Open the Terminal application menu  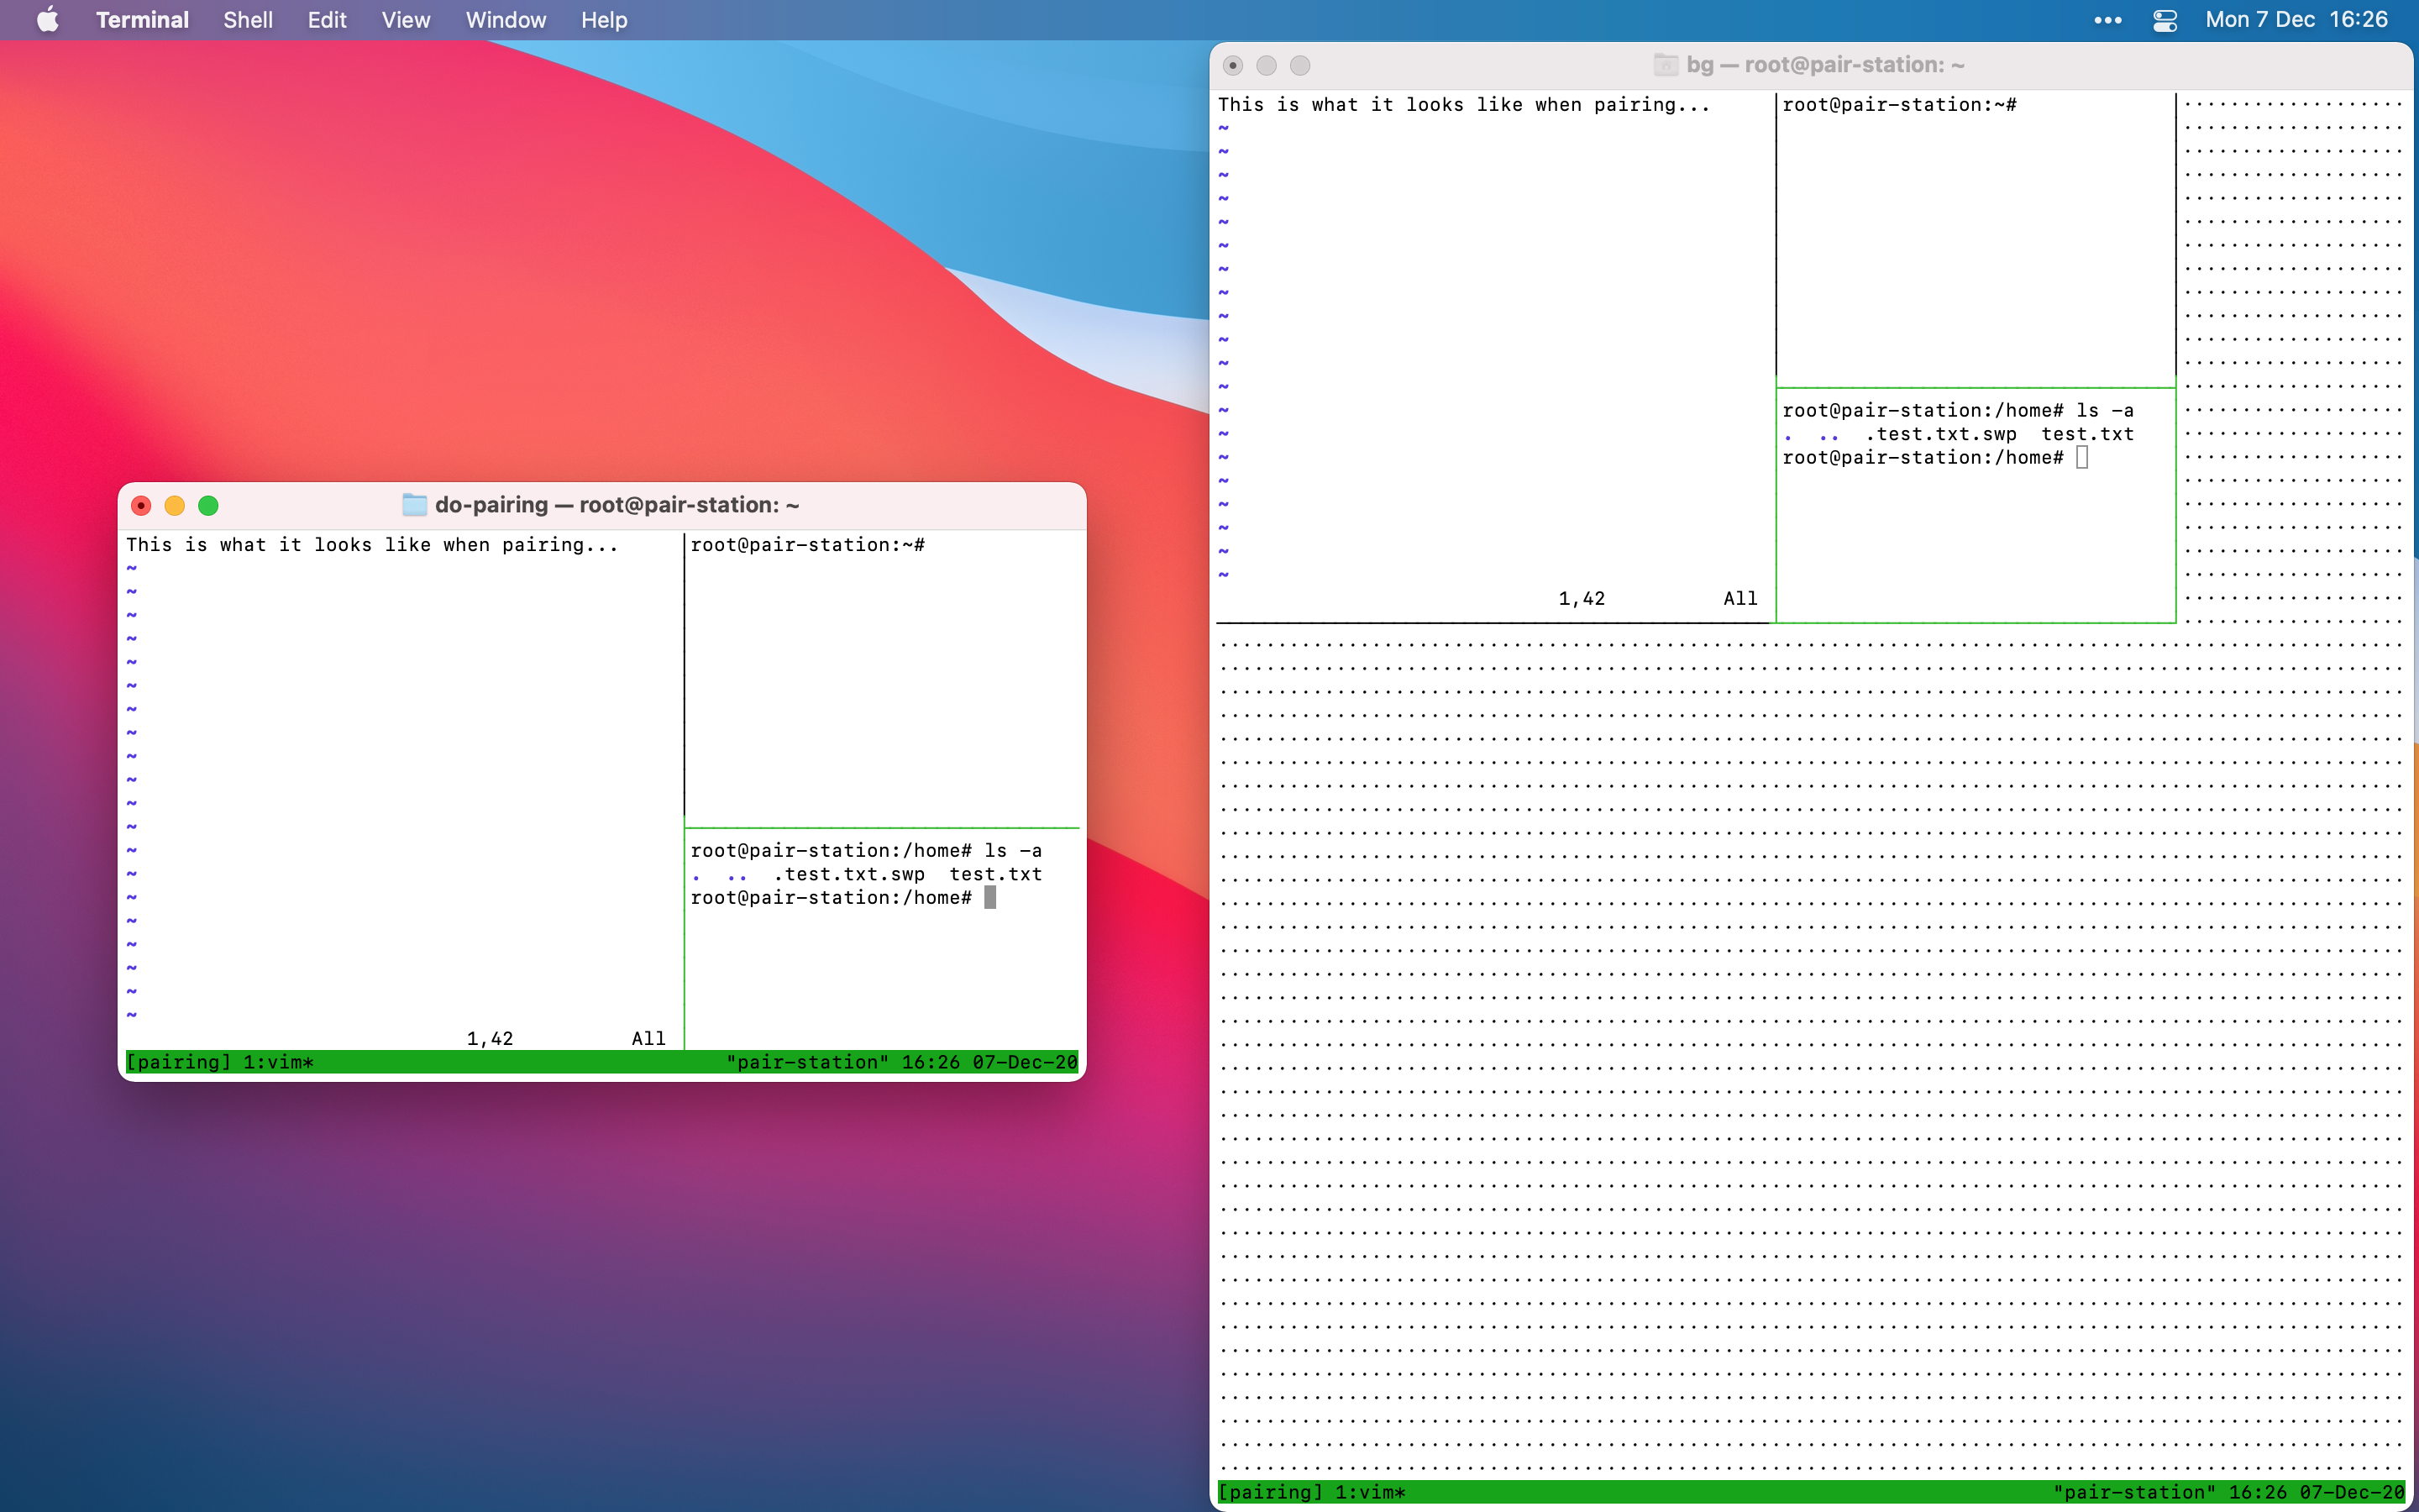142,20
